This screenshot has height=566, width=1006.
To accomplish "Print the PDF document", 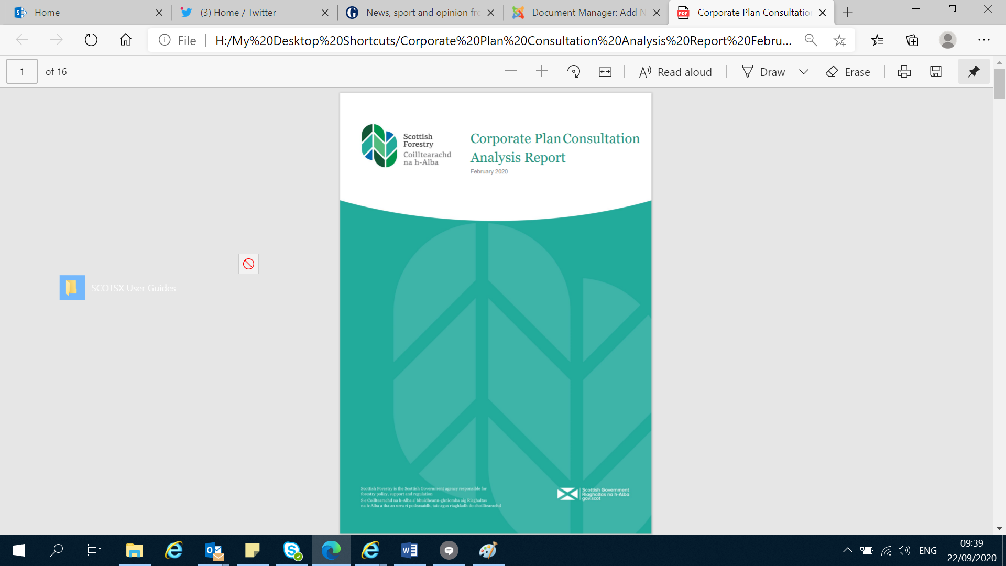I will tap(904, 72).
